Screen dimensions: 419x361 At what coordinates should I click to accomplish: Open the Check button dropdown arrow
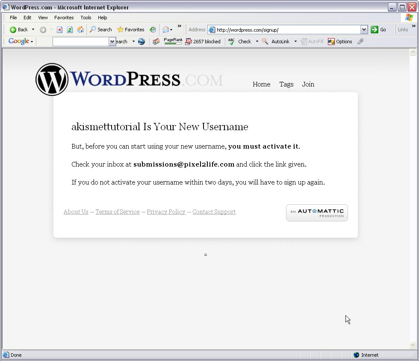pyautogui.click(x=257, y=42)
